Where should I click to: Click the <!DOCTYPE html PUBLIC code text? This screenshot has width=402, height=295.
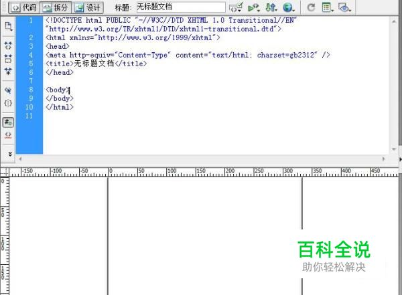click(88, 20)
